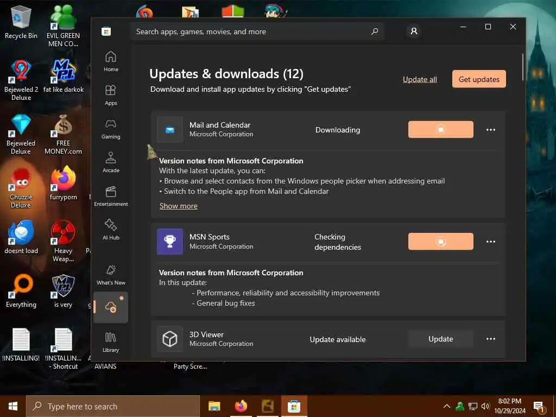Click the taskbar Type here to search box
This screenshot has height=417, width=556.
(x=113, y=406)
